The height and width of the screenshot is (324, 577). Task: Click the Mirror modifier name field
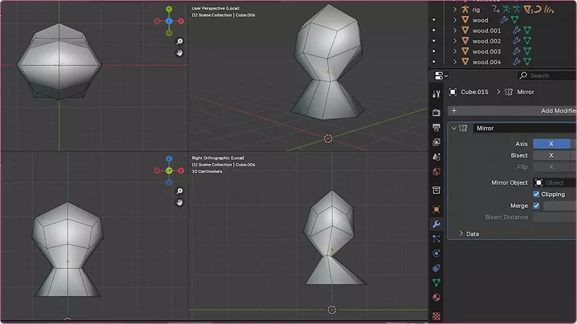[525, 128]
